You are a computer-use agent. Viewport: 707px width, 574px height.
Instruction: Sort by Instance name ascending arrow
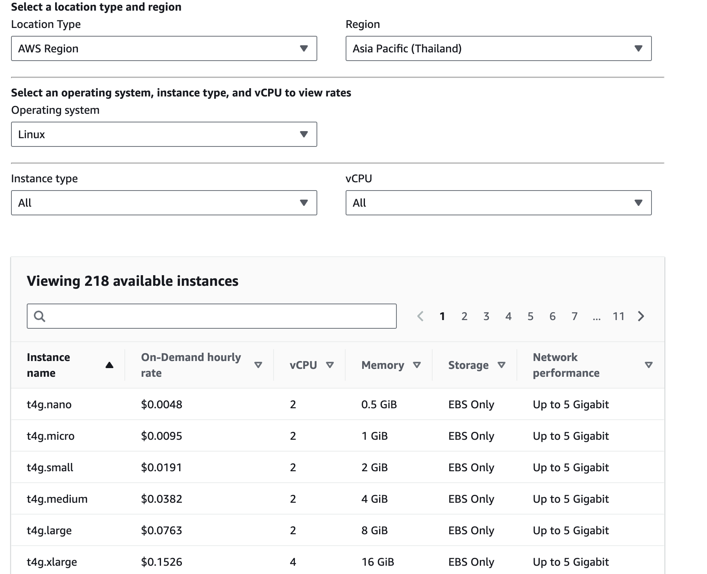tap(109, 365)
